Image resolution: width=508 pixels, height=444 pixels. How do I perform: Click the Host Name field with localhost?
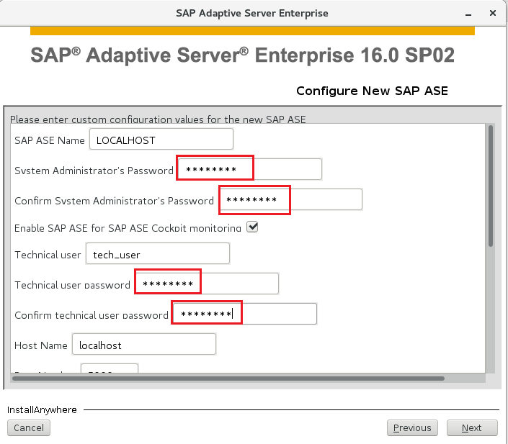point(144,344)
